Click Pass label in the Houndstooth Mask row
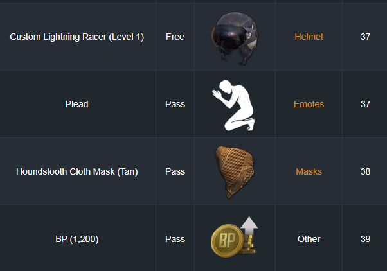387x271 pixels. click(x=175, y=171)
